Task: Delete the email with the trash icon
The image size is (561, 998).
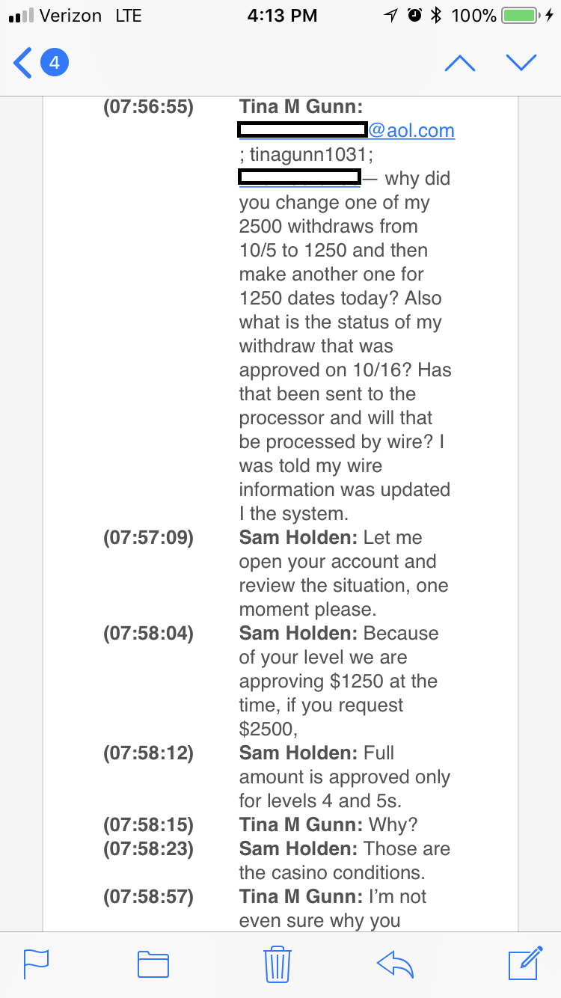Action: [278, 964]
